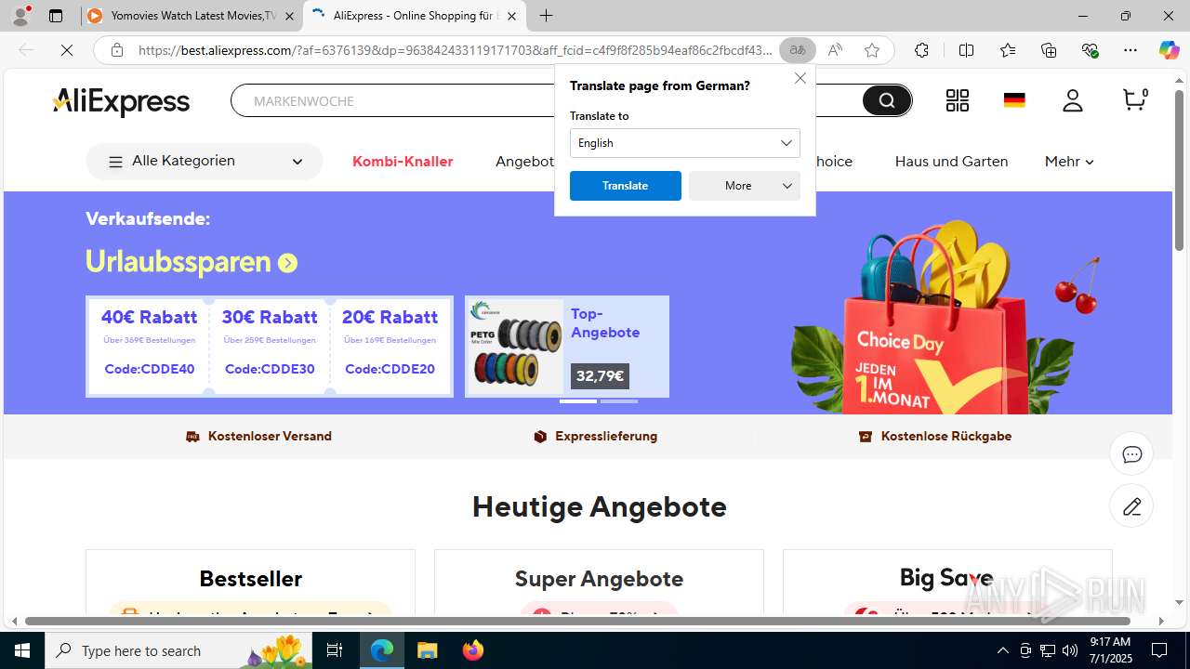Screen dimensions: 1190x669
Task: Open the Favorites list icon
Action: point(1008,50)
